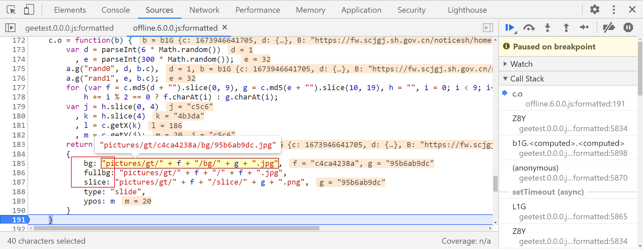Switch to the Console tab
The height and width of the screenshot is (249, 643).
click(116, 10)
